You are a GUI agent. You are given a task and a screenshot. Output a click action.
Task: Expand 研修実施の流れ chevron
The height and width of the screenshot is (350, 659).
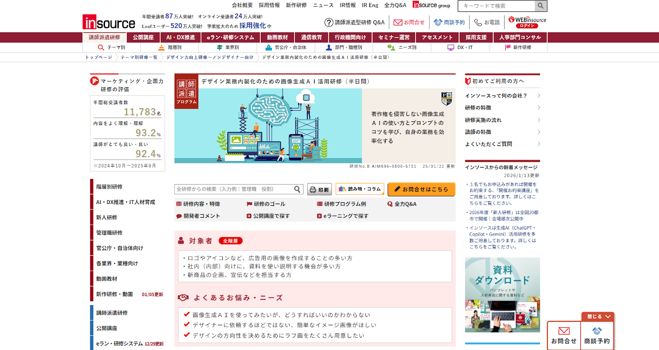pyautogui.click(x=539, y=120)
